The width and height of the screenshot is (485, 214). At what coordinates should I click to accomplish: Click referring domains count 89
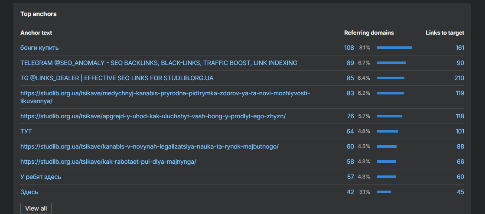351,63
